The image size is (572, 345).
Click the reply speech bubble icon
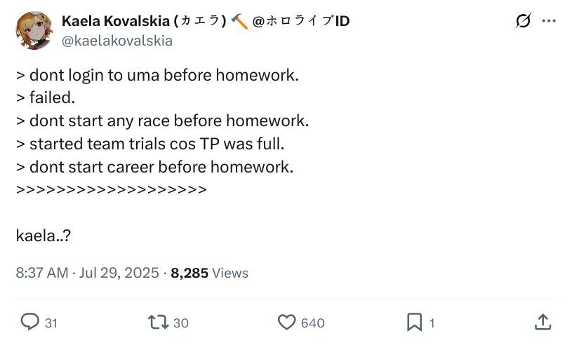coord(29,322)
